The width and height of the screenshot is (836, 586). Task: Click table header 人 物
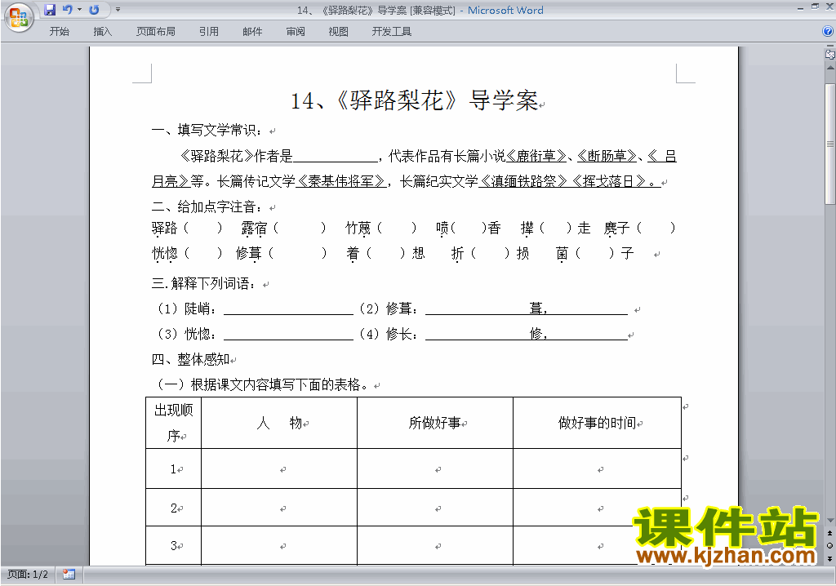279,423
